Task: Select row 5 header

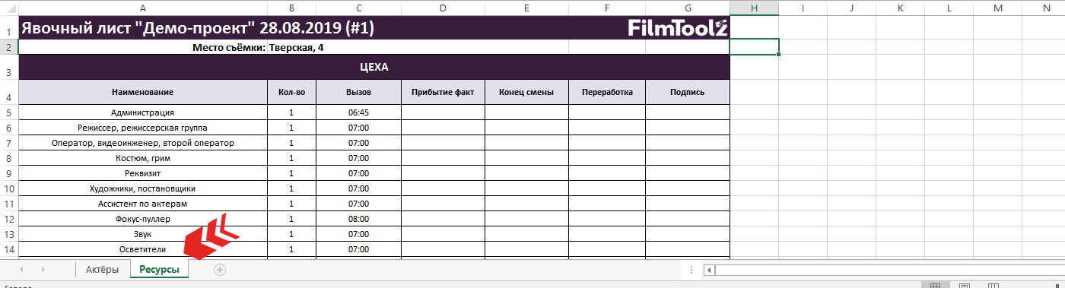Action: click(x=8, y=112)
